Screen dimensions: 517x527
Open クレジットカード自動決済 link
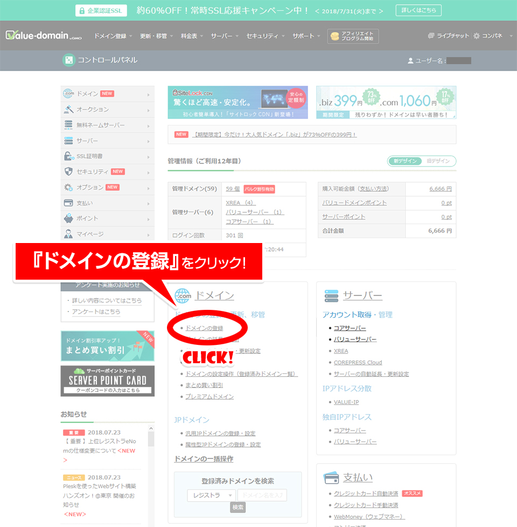366,494
